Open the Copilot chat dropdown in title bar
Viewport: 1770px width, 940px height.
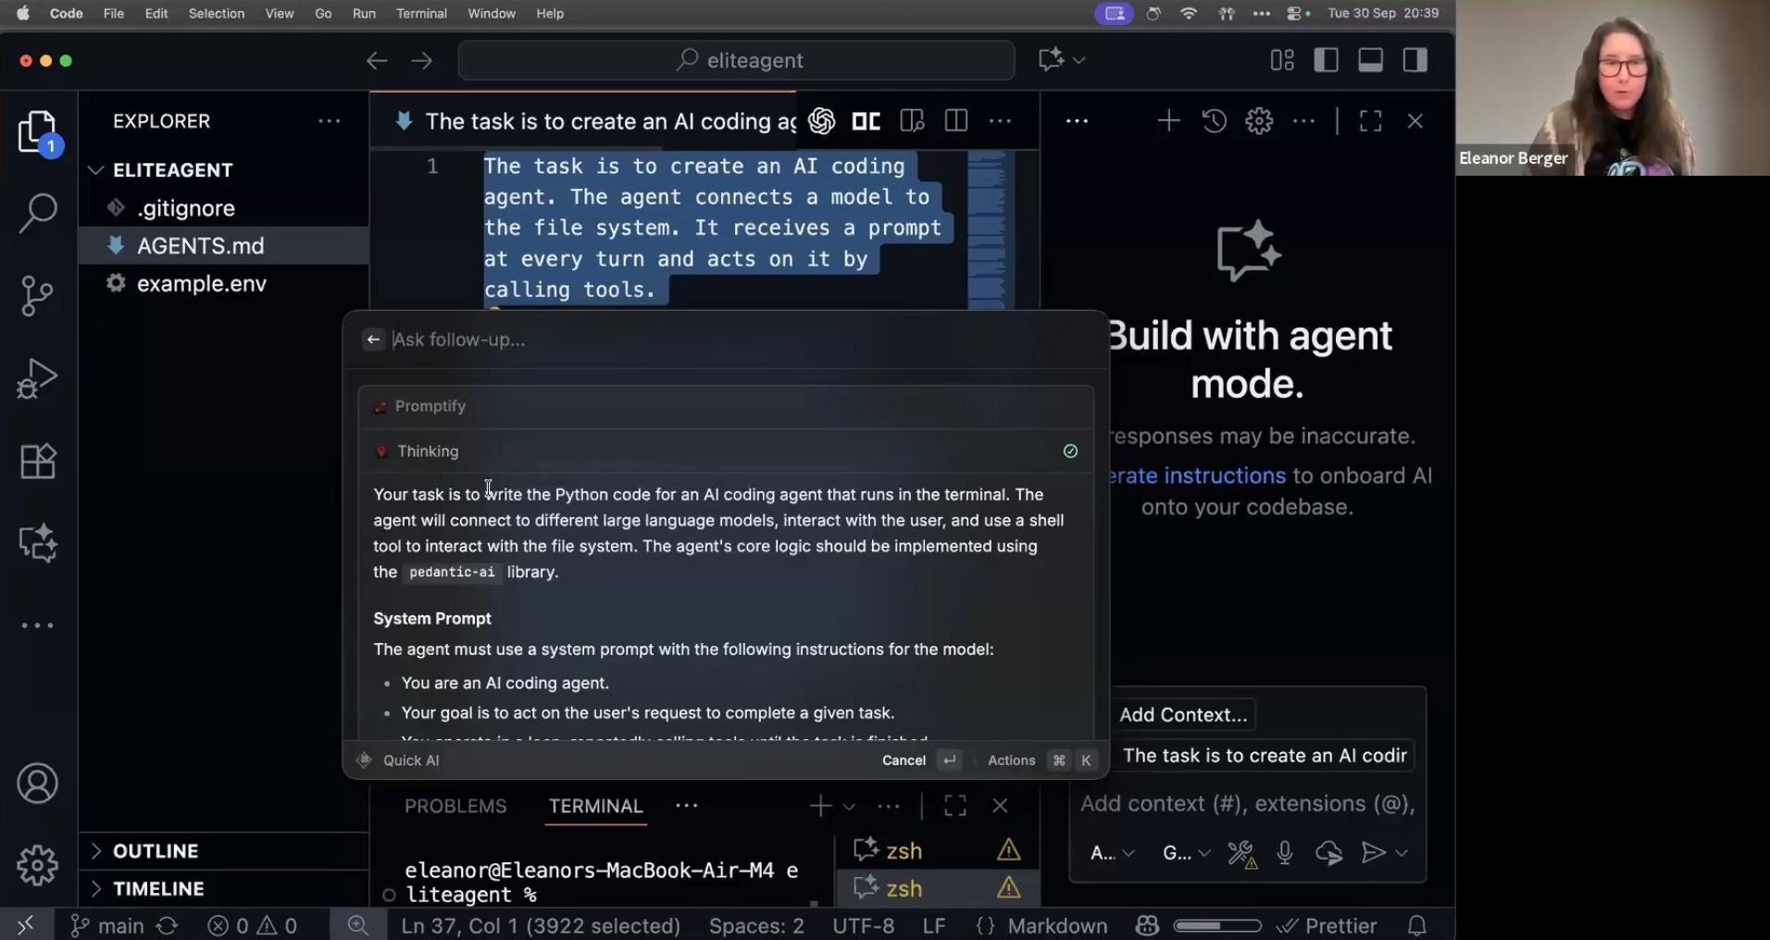[x=1062, y=60]
